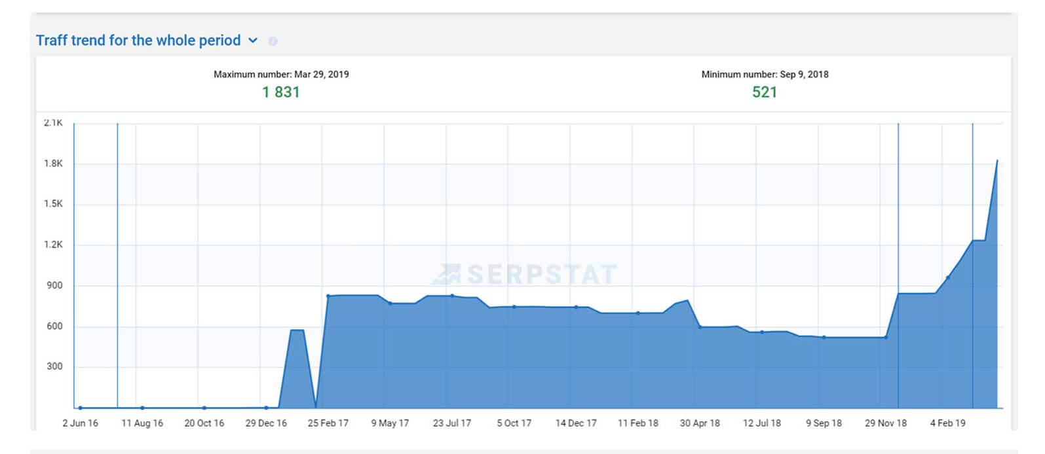The width and height of the screenshot is (1045, 454).
Task: Click the '5 Oct 17' axis label
Action: point(514,423)
